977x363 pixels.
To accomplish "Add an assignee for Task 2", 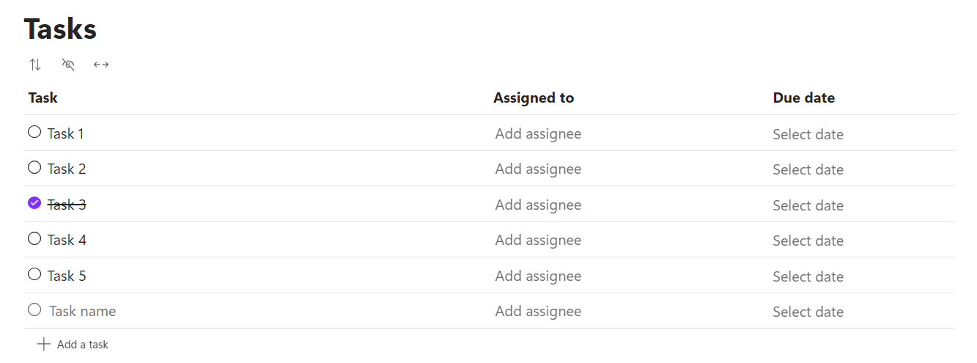I will pyautogui.click(x=538, y=169).
